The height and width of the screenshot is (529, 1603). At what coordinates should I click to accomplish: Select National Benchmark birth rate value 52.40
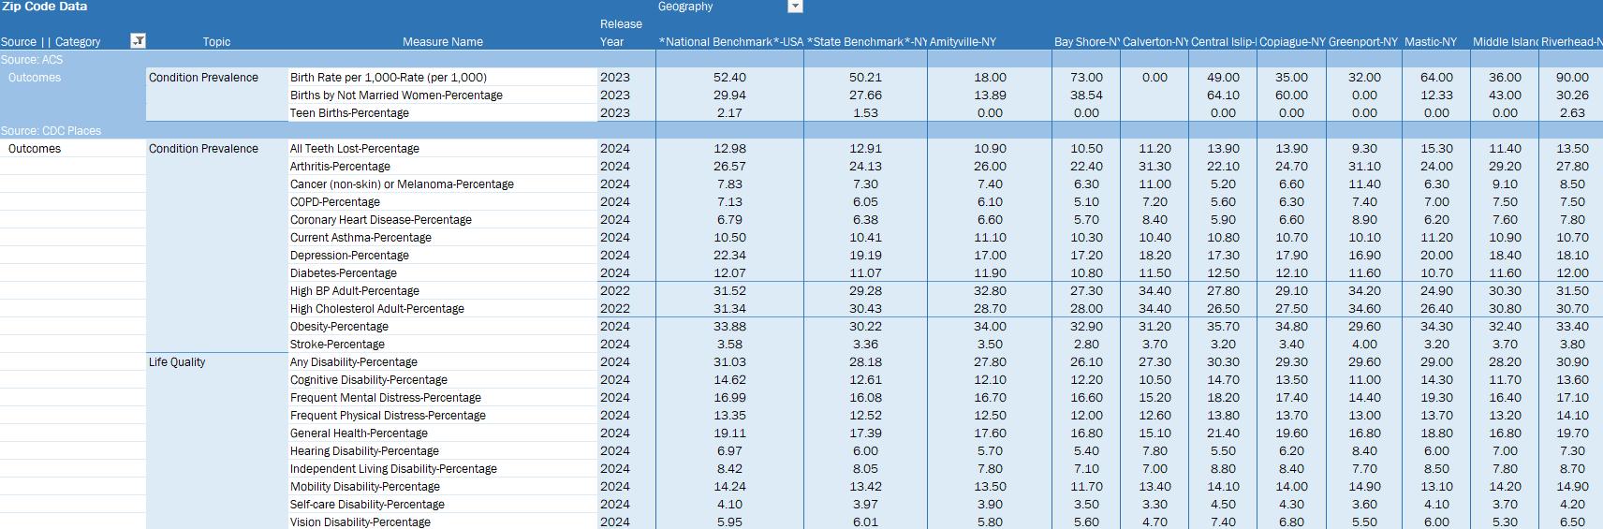click(x=729, y=78)
